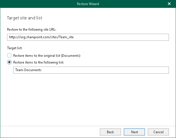Close the Restore Wizard dialog
The width and height of the screenshot is (176, 138).
[169, 4]
